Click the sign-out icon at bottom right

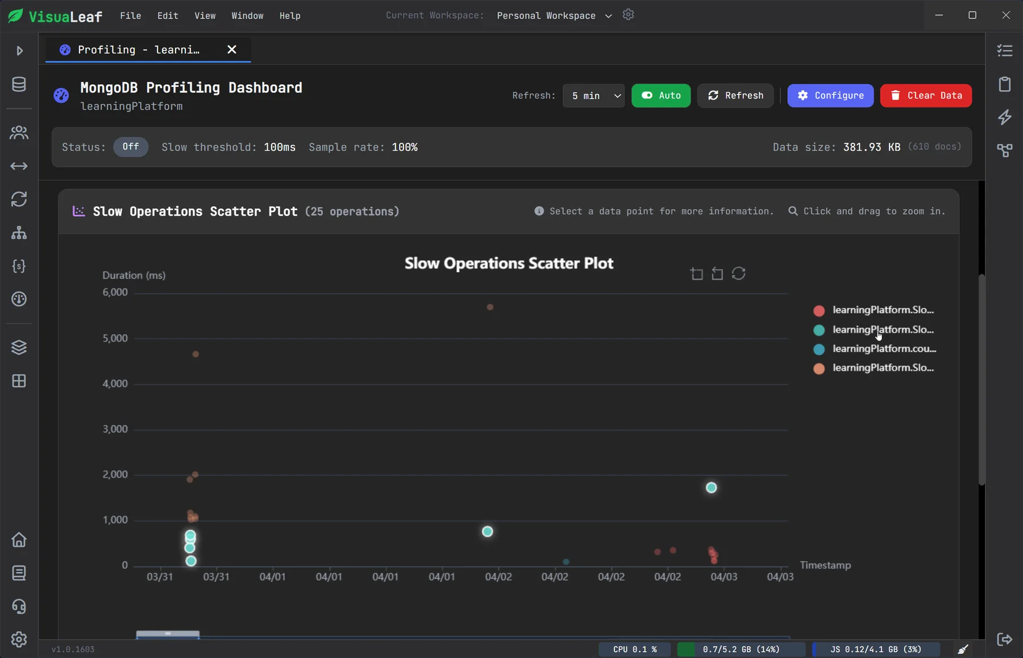point(1005,639)
